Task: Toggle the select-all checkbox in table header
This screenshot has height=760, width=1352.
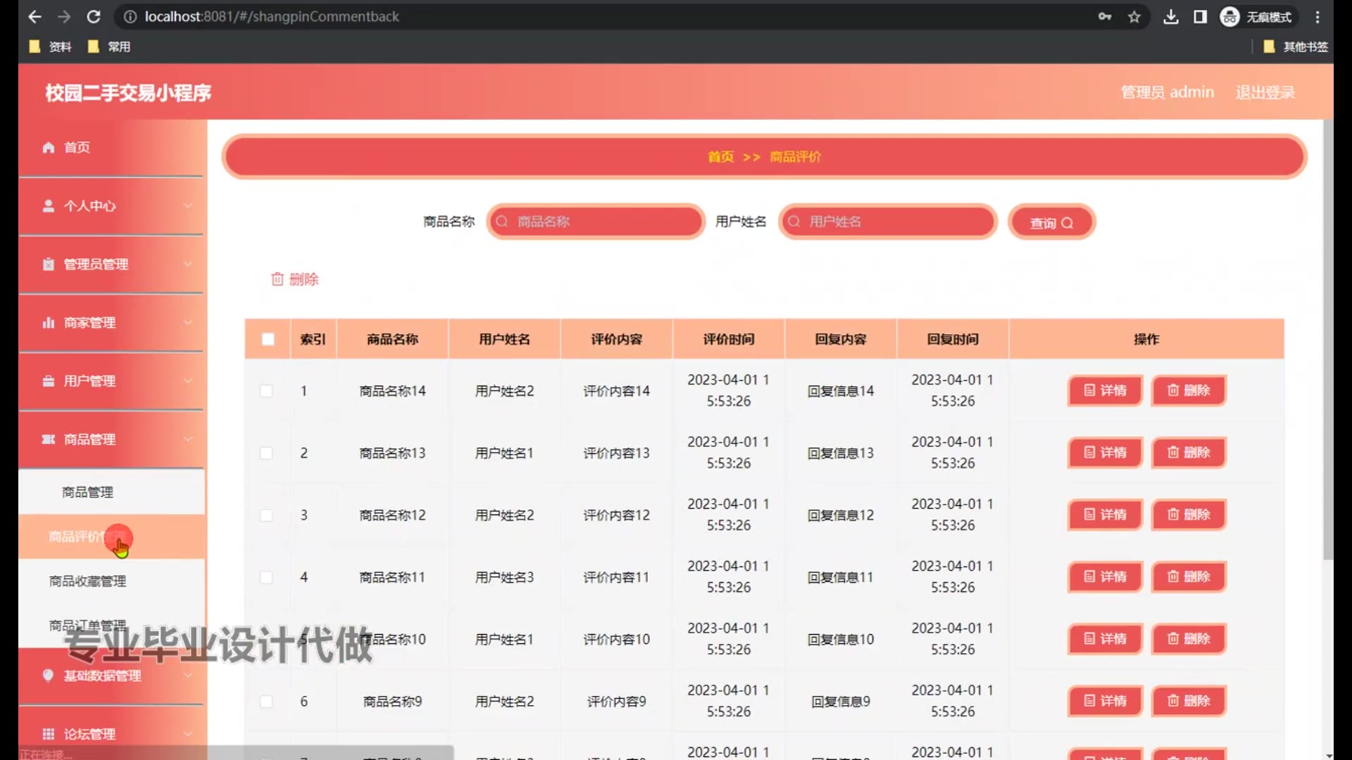Action: pos(268,339)
